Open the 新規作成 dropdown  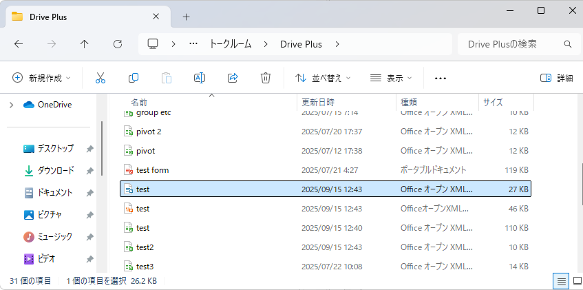tap(41, 78)
